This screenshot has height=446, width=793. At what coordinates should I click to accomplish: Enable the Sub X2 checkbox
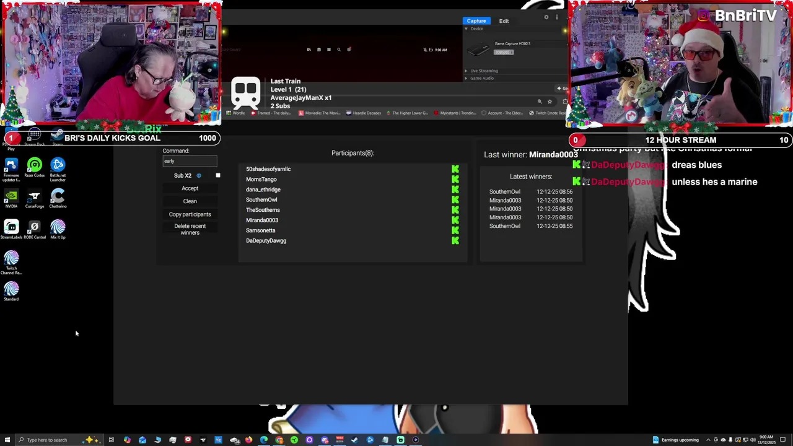[218, 176]
